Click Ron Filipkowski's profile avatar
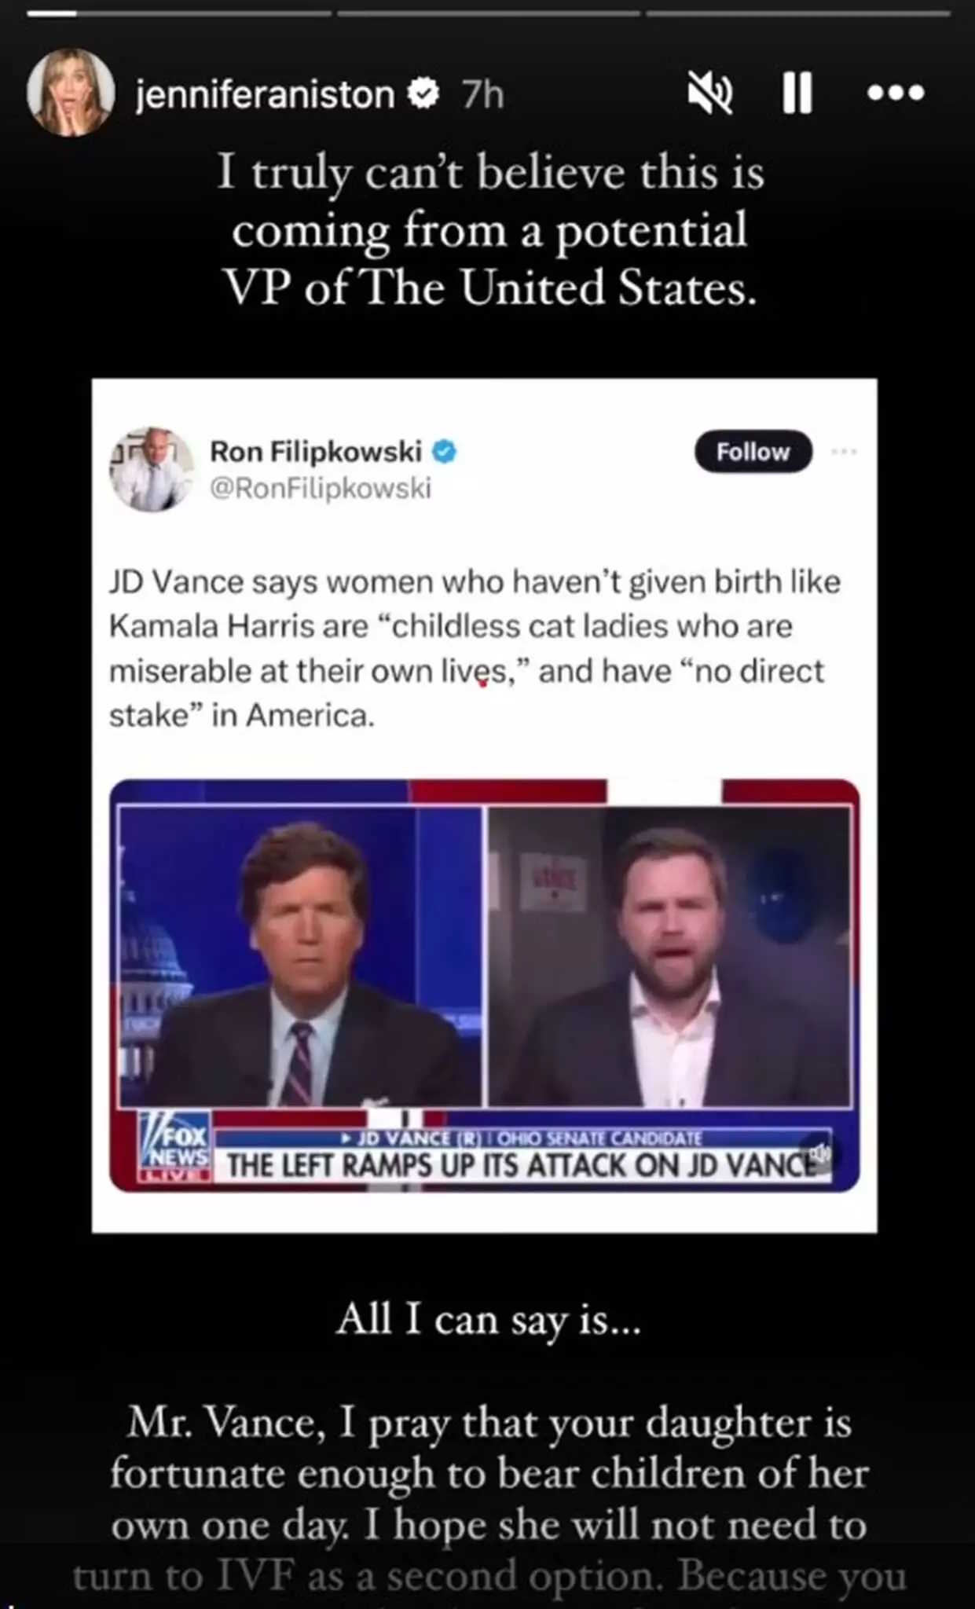The image size is (975, 1609). click(152, 469)
